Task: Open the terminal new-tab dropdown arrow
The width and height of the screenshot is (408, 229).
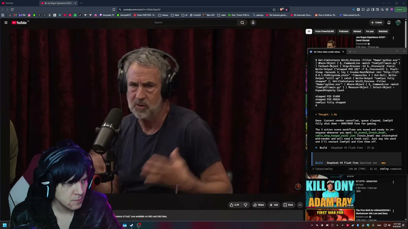Action: coord(354,52)
